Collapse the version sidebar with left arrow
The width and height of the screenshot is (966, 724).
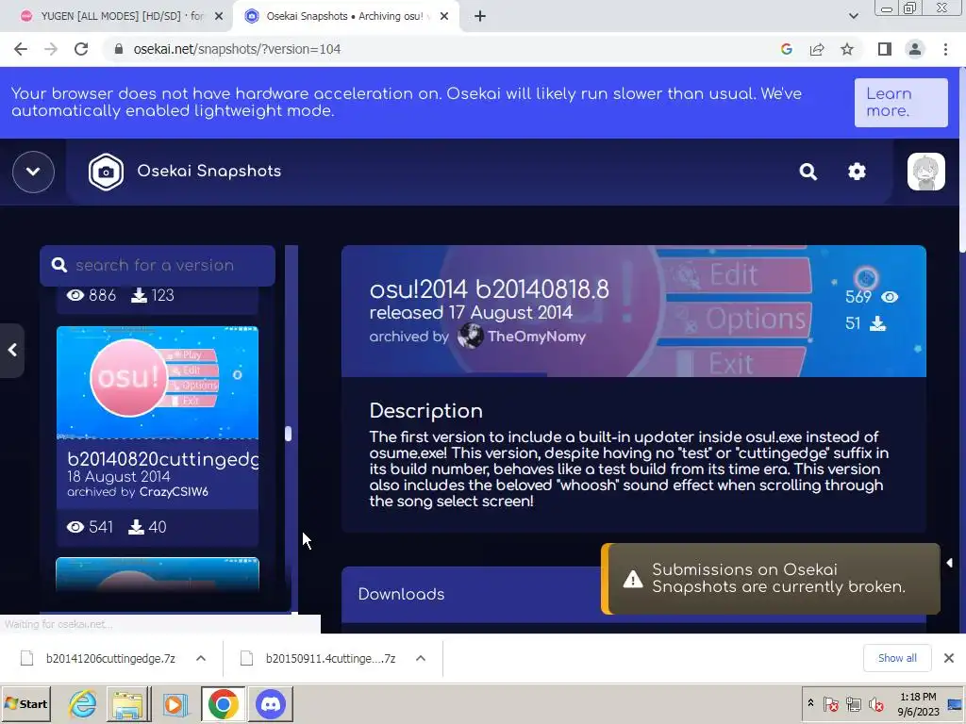tap(12, 351)
